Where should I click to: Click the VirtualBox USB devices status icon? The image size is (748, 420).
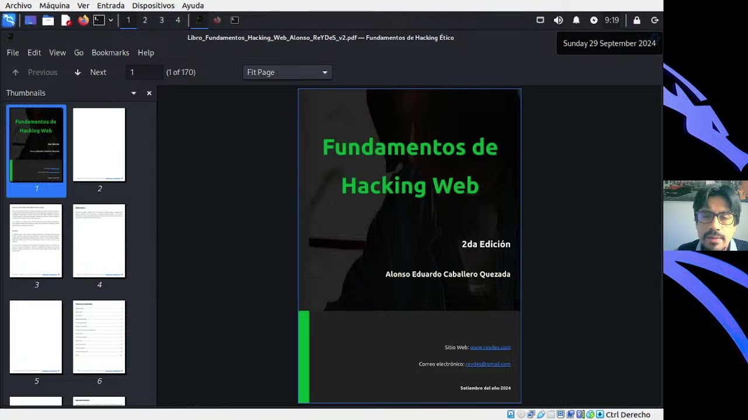pos(541,414)
